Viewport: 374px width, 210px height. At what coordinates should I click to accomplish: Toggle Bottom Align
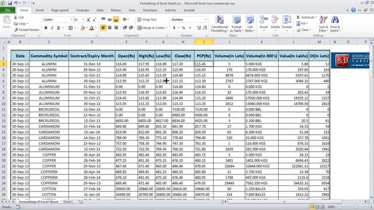click(116, 19)
